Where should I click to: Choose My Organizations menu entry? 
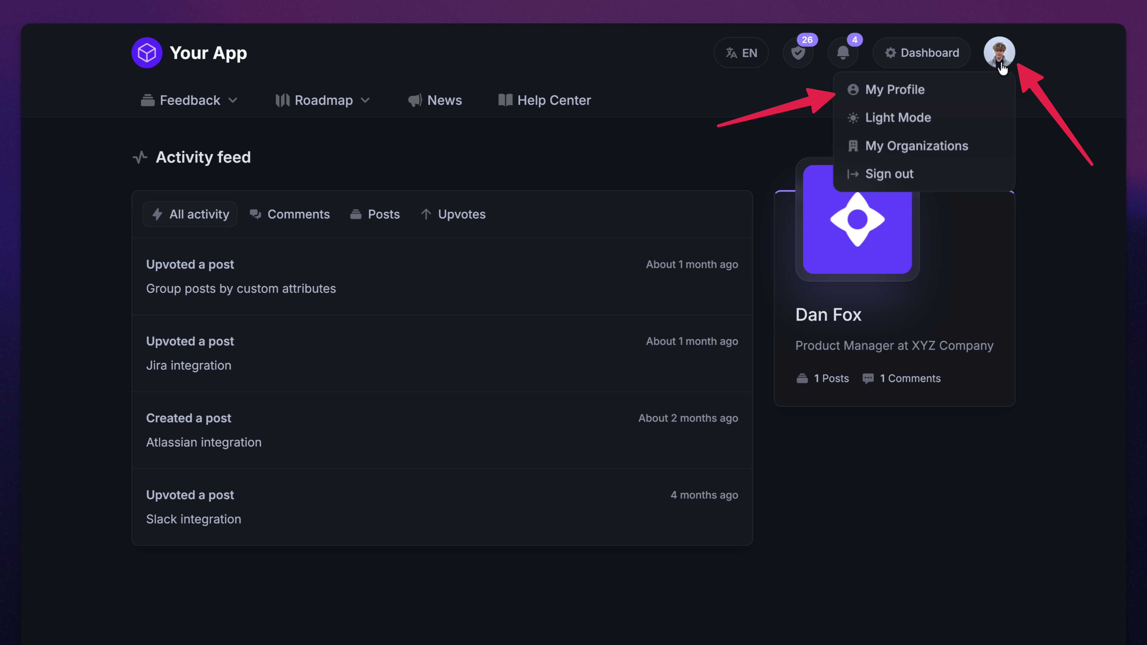click(916, 146)
